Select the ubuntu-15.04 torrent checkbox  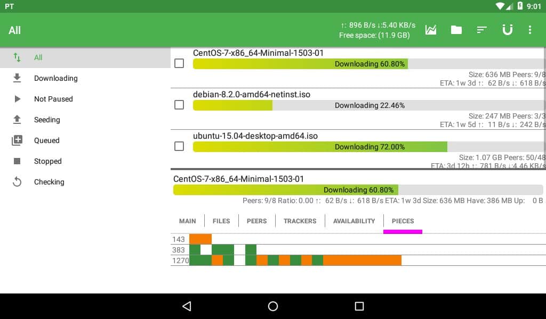tap(179, 146)
